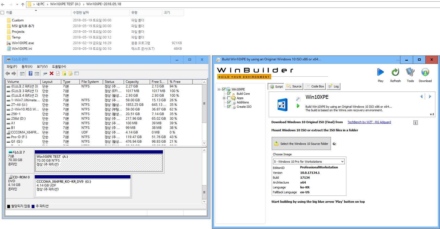Toggle action pane icon in Disk Management toolbar
Viewport: 440px width, 229px height.
click(37, 73)
